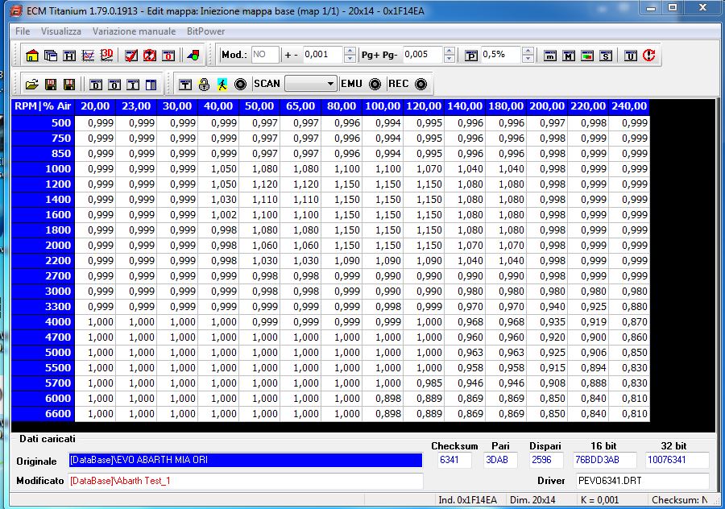Click the lowercase m window icon
The width and height of the screenshot is (725, 509).
(x=549, y=56)
